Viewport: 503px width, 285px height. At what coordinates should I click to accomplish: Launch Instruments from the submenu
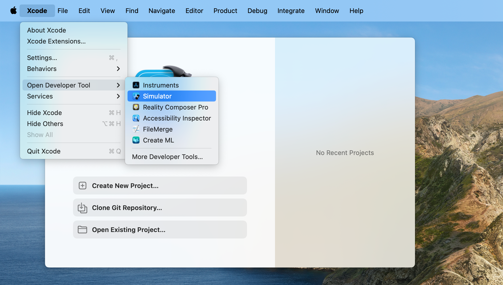(x=172, y=85)
